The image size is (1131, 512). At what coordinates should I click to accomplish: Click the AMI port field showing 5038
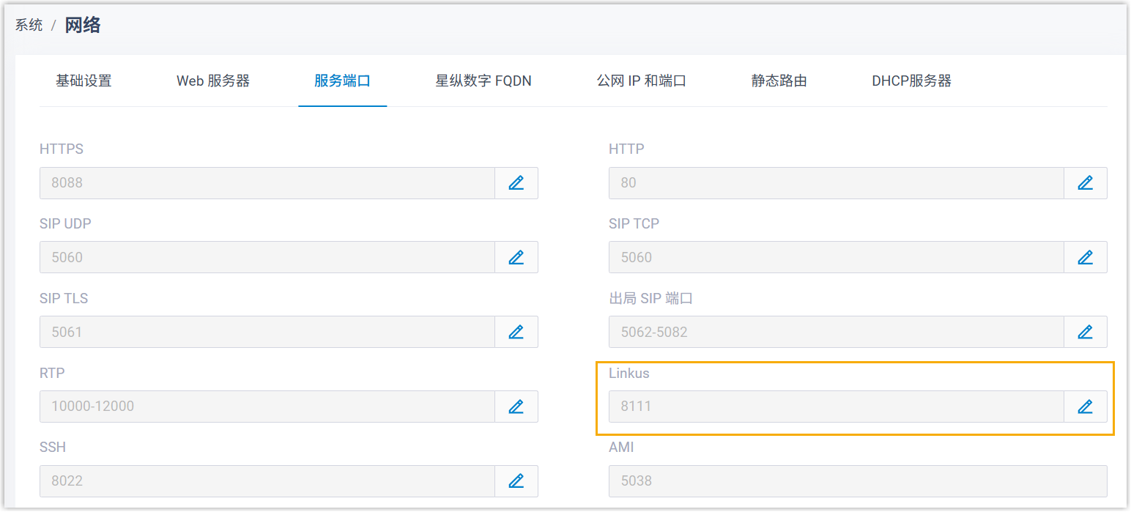[x=857, y=481]
